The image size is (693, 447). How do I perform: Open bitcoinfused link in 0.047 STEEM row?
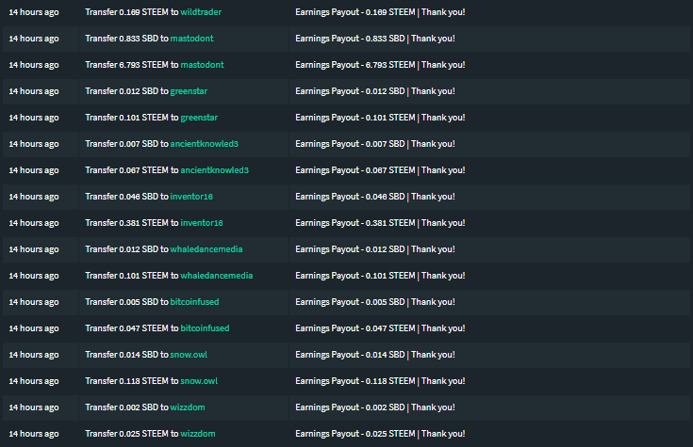(x=205, y=328)
